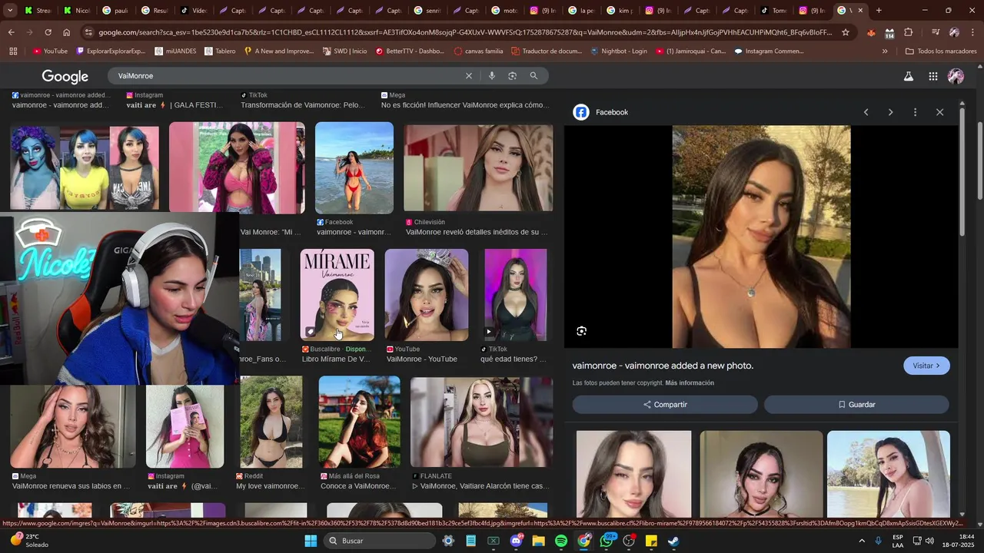Click the Visitar button
This screenshot has height=553, width=984.
926,366
